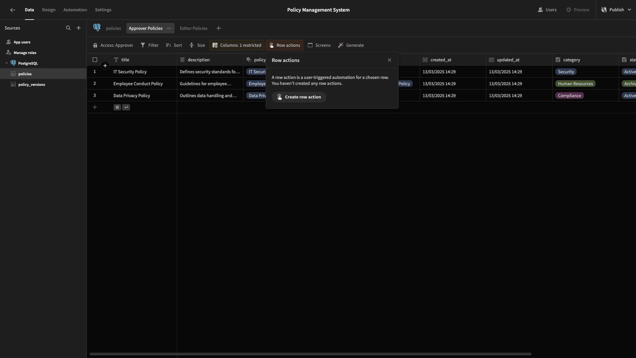Click the Human Resources category tag
Screen dimensions: 636x358
click(x=575, y=84)
